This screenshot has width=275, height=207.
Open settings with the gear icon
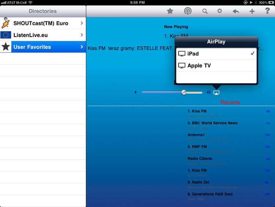[x=220, y=11]
